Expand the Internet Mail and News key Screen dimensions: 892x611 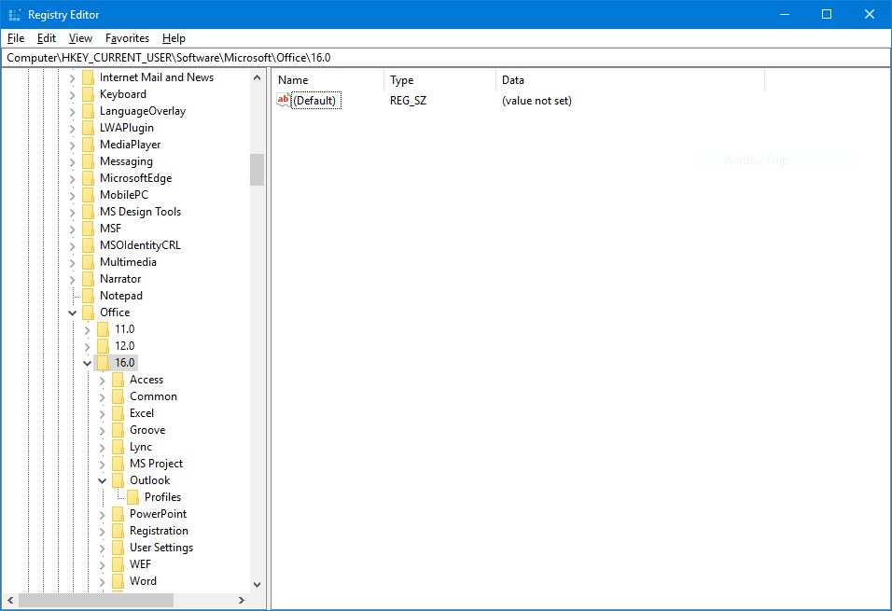point(72,78)
